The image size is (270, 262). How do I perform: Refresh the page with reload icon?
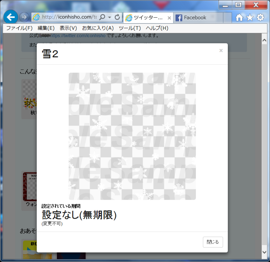117,17
